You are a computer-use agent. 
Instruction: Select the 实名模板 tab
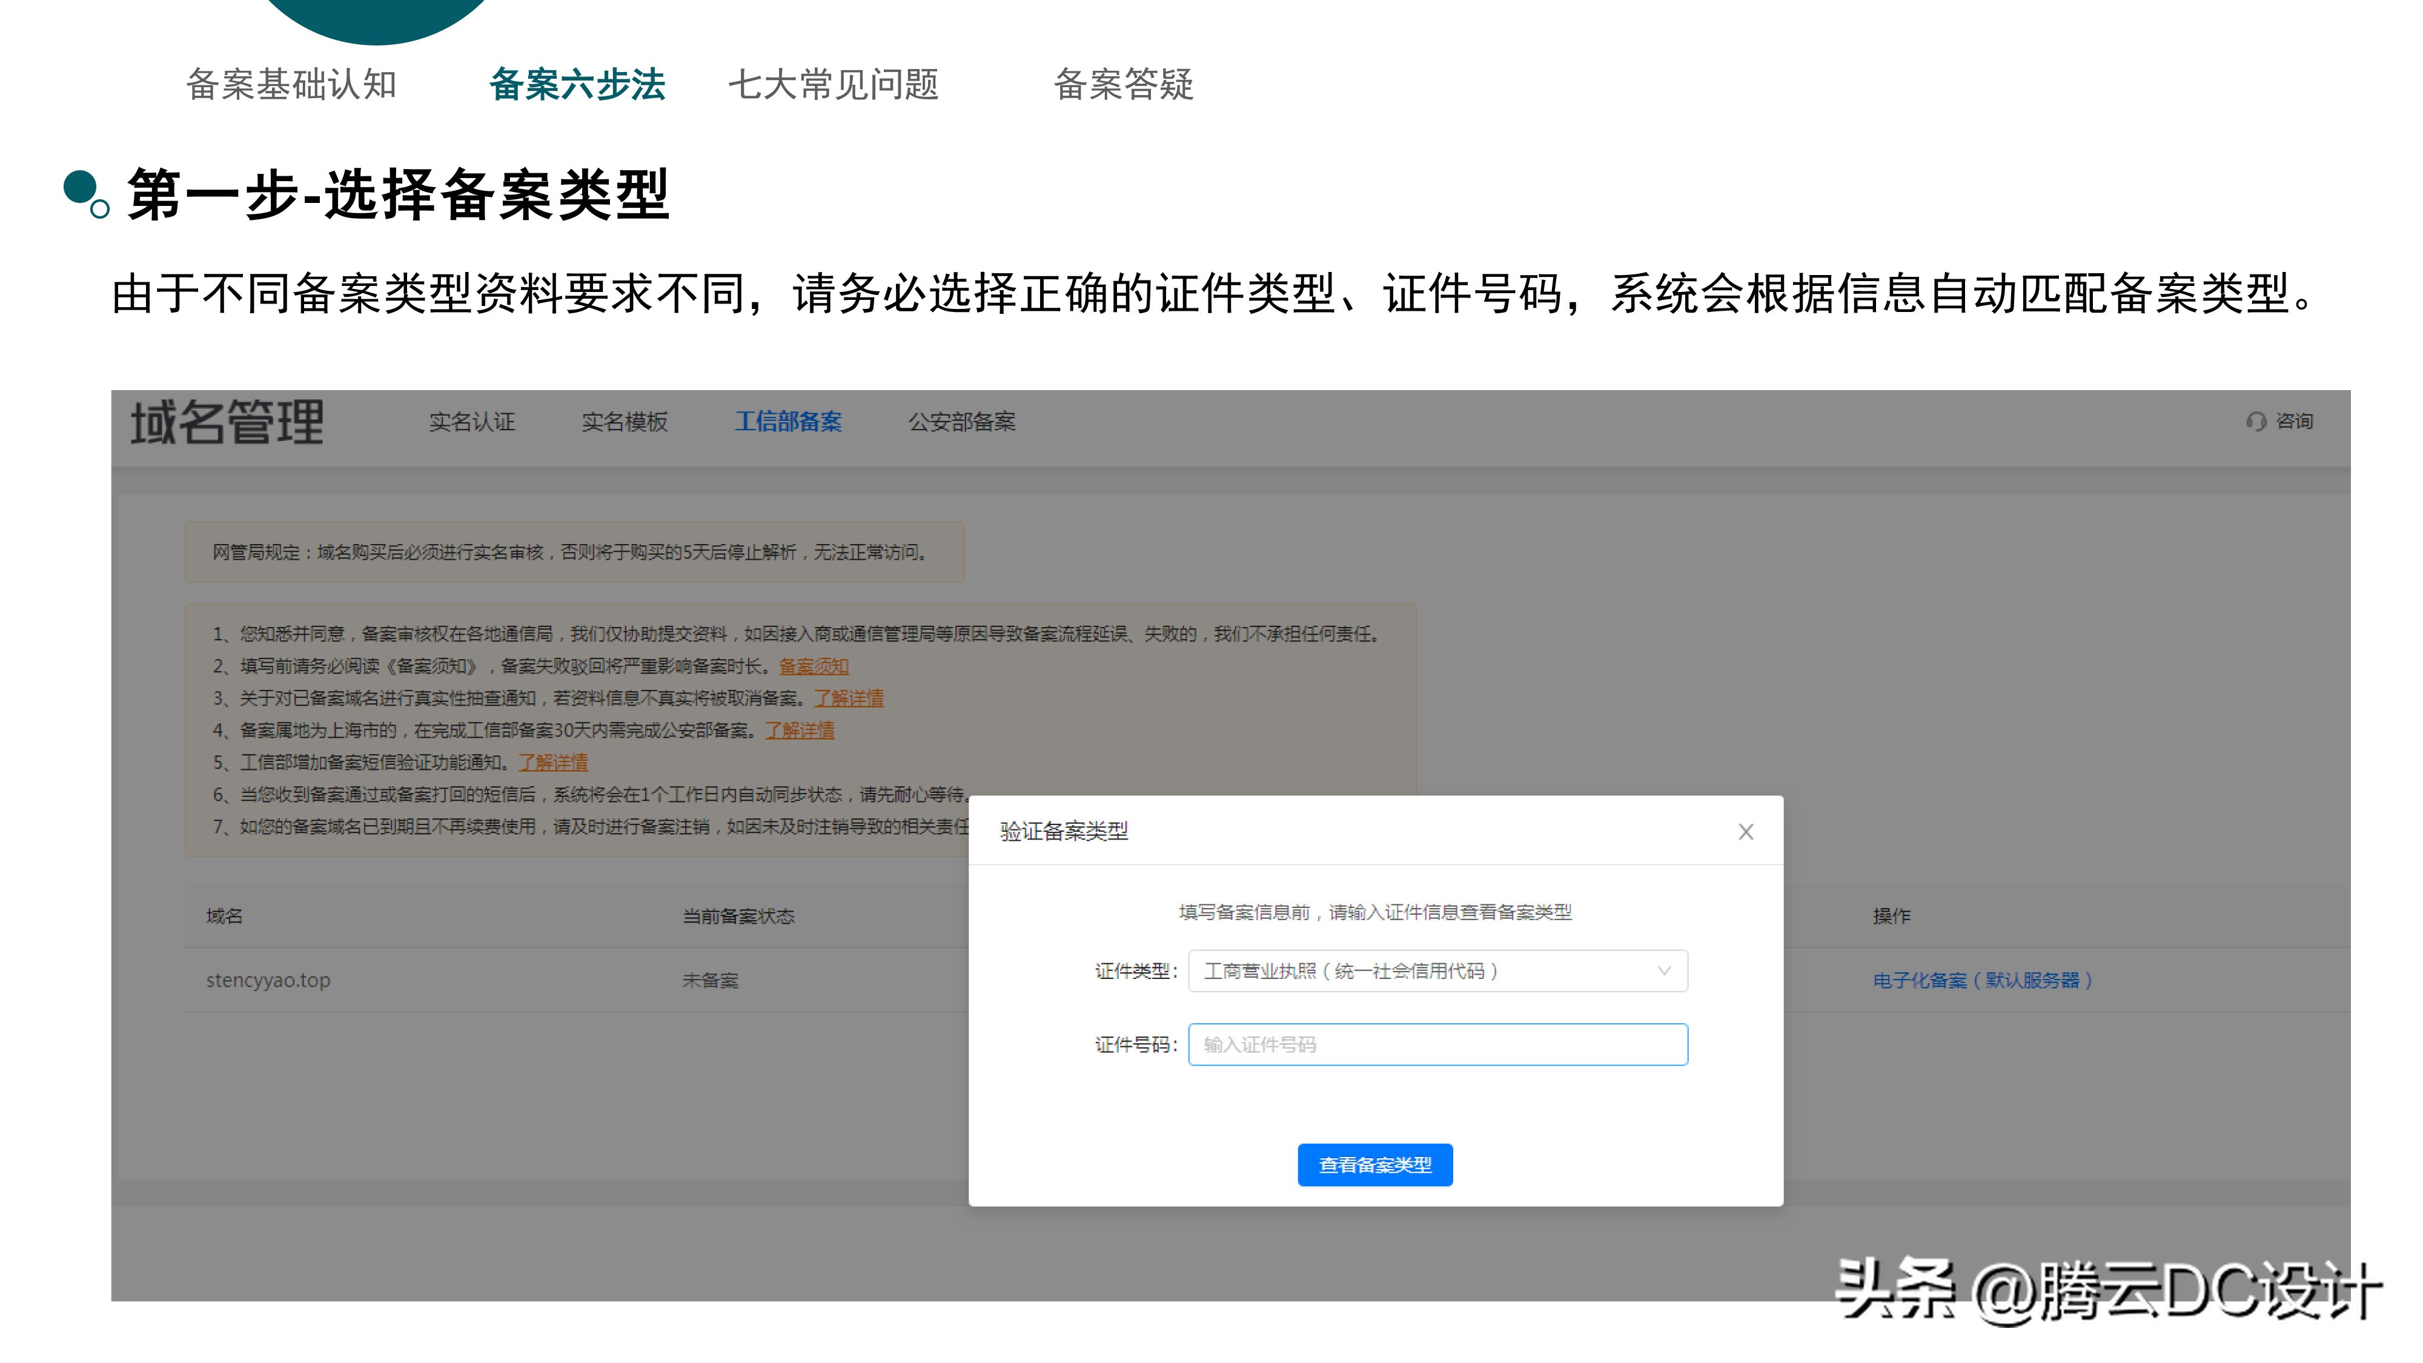625,422
